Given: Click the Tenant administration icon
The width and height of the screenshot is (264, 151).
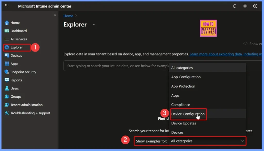Looking at the screenshot, I should coord(7,105).
